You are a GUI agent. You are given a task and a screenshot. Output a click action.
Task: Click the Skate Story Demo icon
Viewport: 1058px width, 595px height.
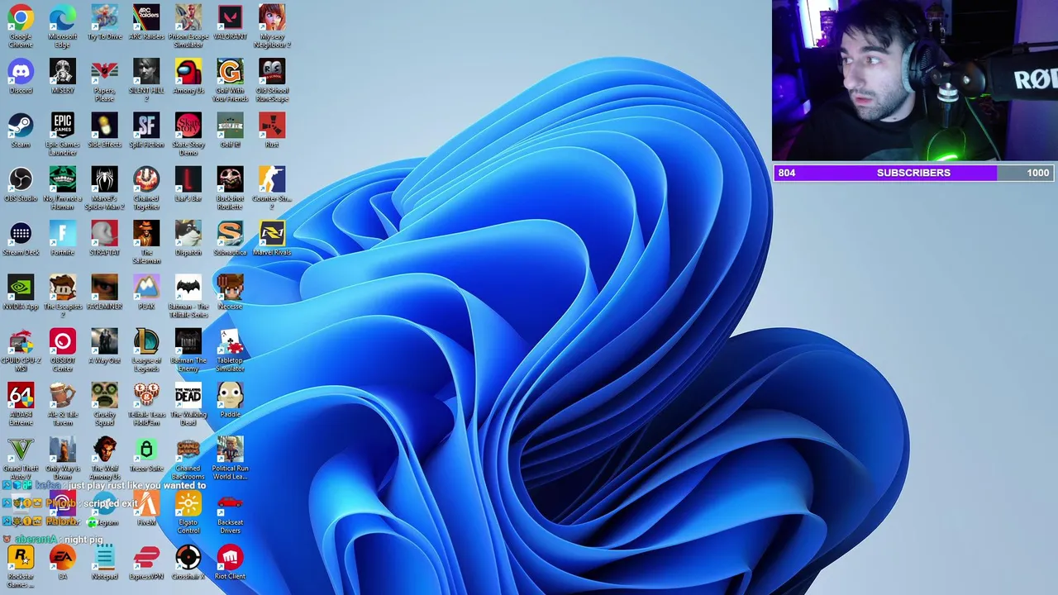tap(188, 126)
